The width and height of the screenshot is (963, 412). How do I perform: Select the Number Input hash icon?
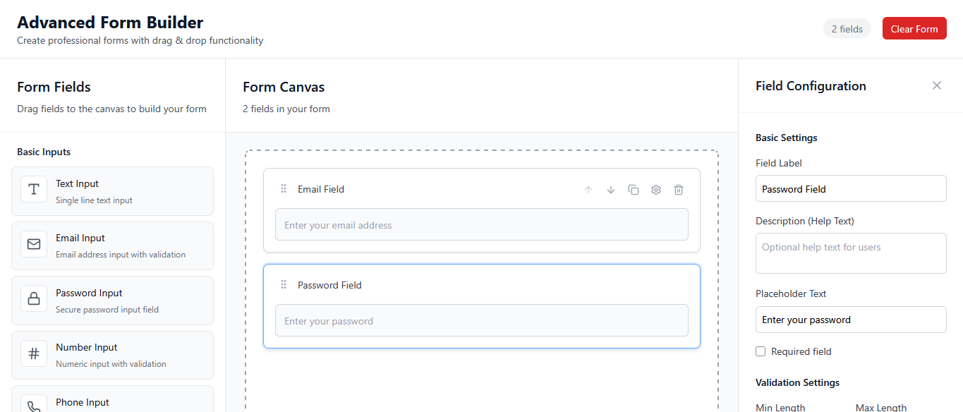(x=33, y=354)
